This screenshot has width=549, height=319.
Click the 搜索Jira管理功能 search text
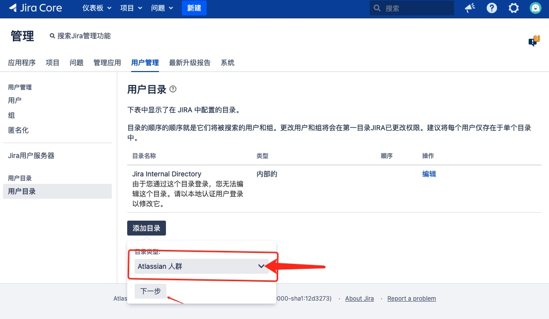point(84,36)
